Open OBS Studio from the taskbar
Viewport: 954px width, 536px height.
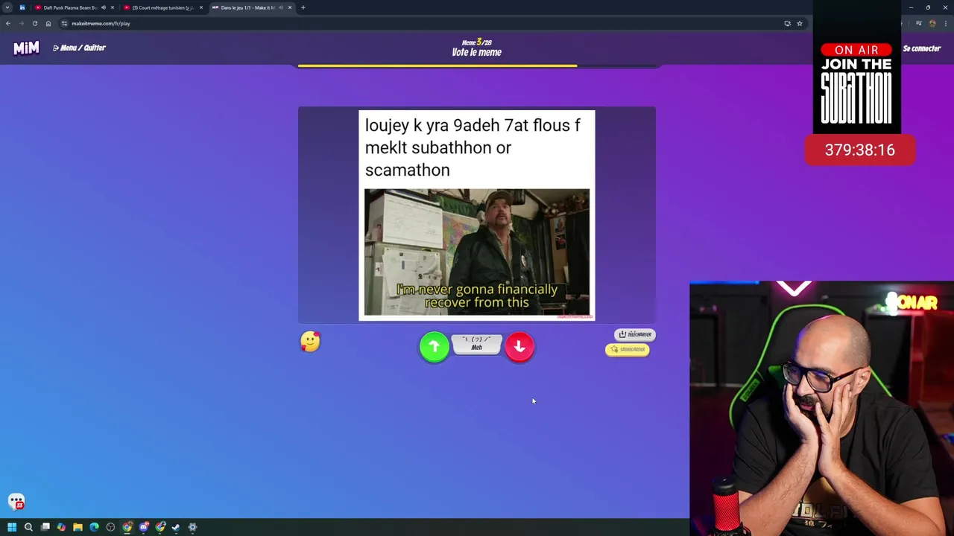click(110, 527)
